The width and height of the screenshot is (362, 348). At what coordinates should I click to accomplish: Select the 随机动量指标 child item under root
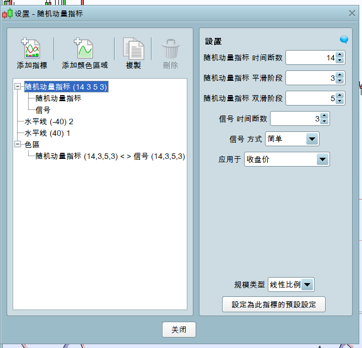[58, 98]
